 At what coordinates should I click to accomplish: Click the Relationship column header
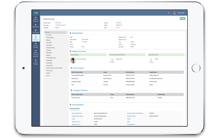(x=161, y=95)
